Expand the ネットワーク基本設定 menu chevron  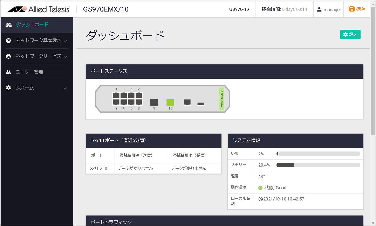click(65, 41)
